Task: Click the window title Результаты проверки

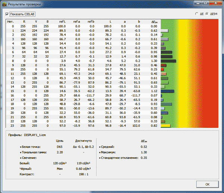Action: [x=24, y=4]
